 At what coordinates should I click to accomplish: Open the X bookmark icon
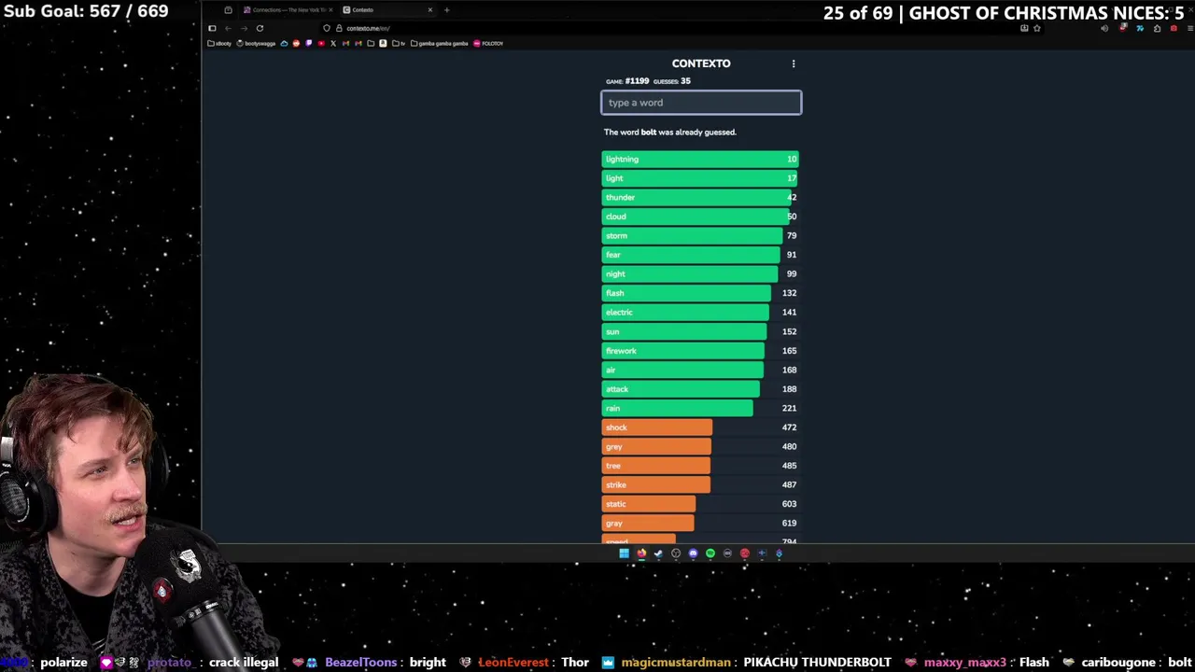pyautogui.click(x=333, y=44)
